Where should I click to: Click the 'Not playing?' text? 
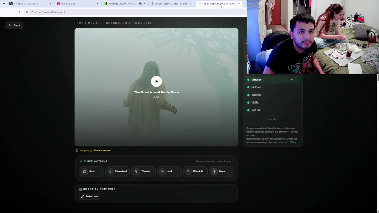coord(86,151)
